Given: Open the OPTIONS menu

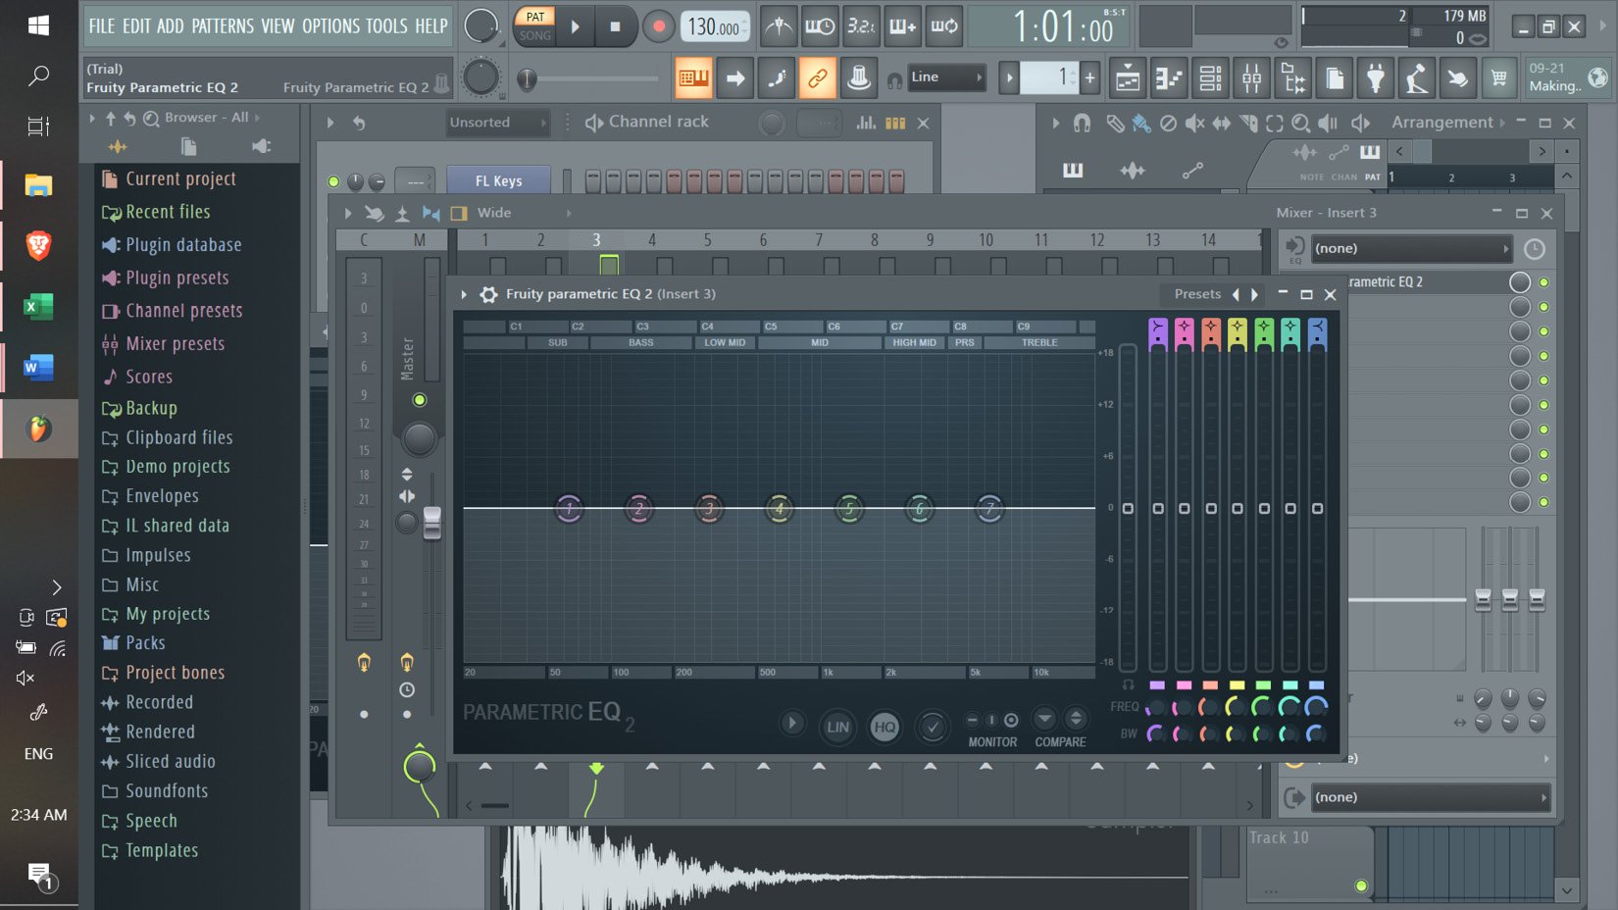Looking at the screenshot, I should [330, 26].
